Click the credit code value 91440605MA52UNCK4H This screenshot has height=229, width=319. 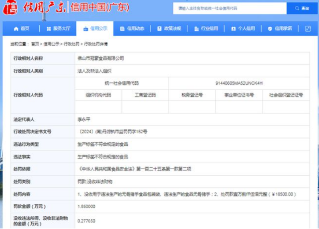click(239, 83)
